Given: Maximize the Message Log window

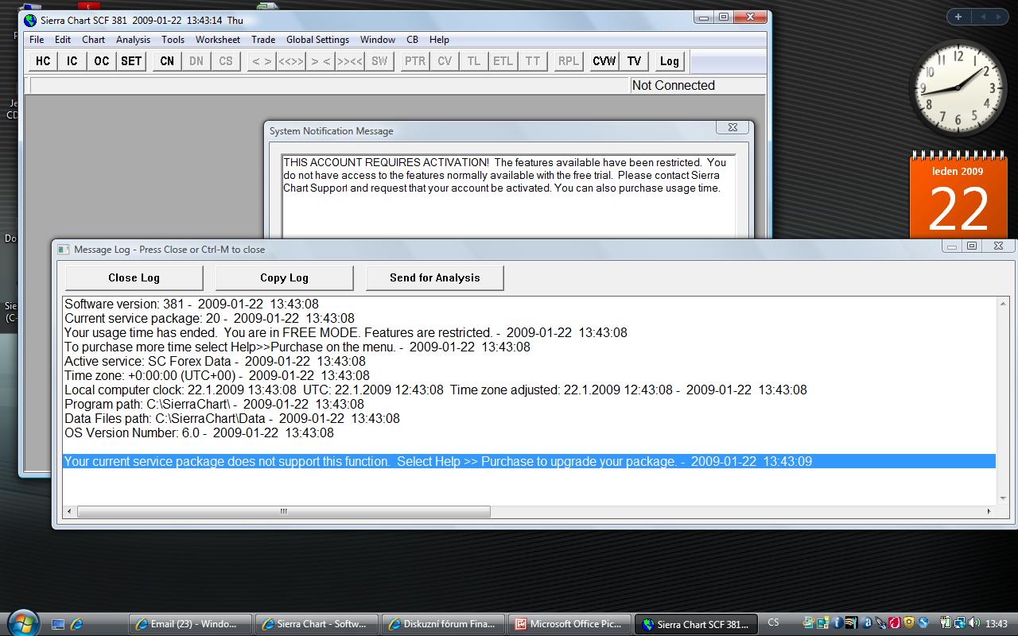Looking at the screenshot, I should tap(971, 246).
